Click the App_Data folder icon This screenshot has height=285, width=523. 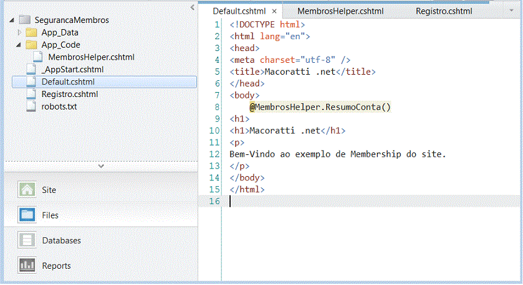(31, 32)
